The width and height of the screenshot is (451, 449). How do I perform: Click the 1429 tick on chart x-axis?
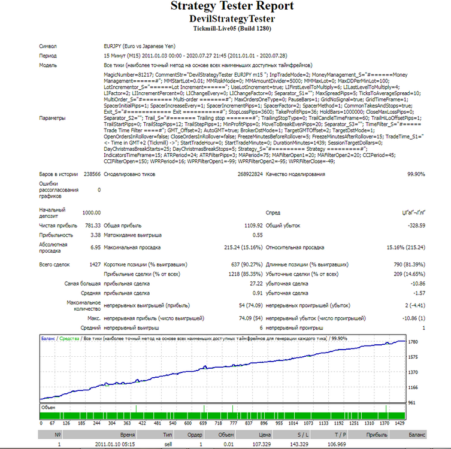click(400, 423)
